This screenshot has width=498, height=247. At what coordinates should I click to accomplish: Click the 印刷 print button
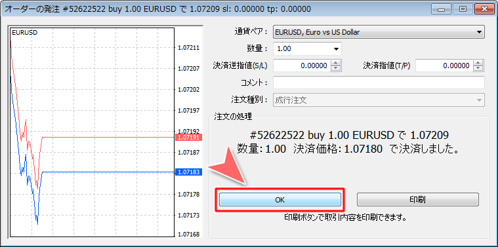[418, 200]
